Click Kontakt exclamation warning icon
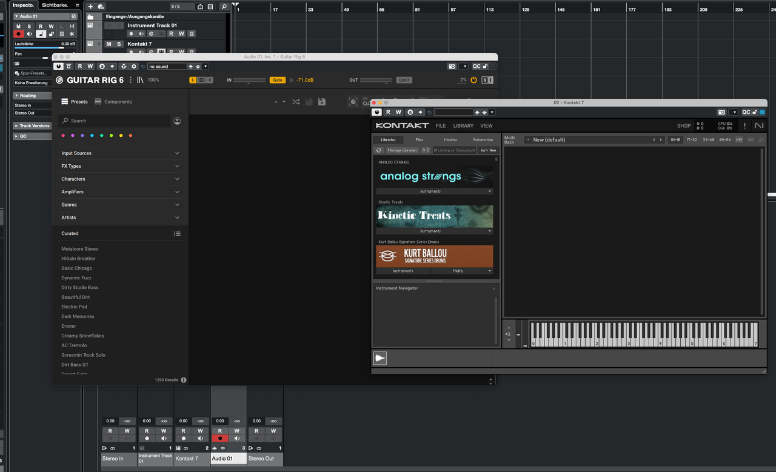 (744, 125)
